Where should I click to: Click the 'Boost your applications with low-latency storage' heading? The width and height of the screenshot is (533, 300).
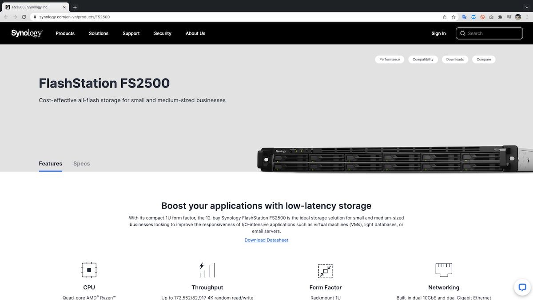click(x=266, y=206)
